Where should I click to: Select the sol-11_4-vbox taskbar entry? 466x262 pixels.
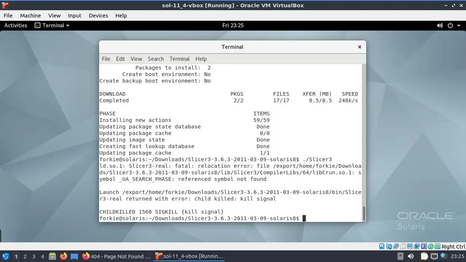click(189, 256)
